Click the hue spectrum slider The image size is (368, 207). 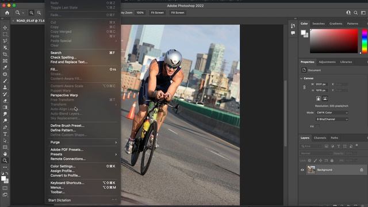(x=365, y=41)
